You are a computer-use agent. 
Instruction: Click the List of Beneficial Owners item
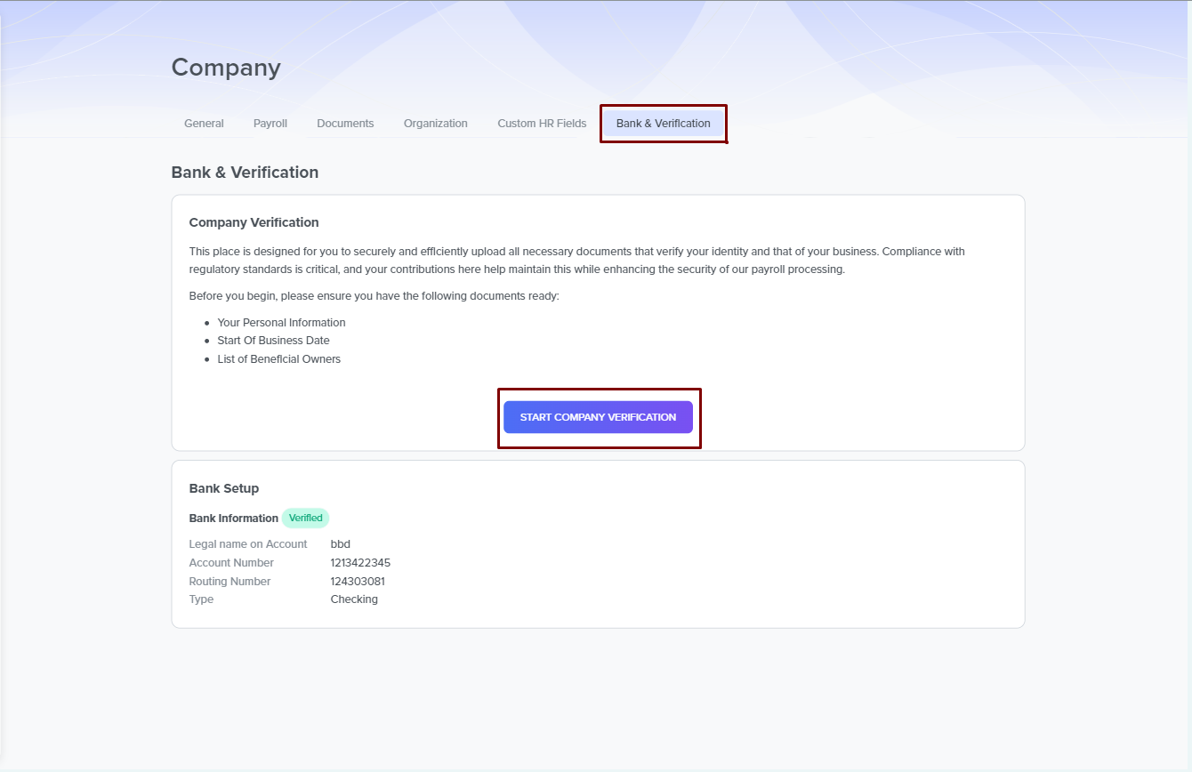278,359
